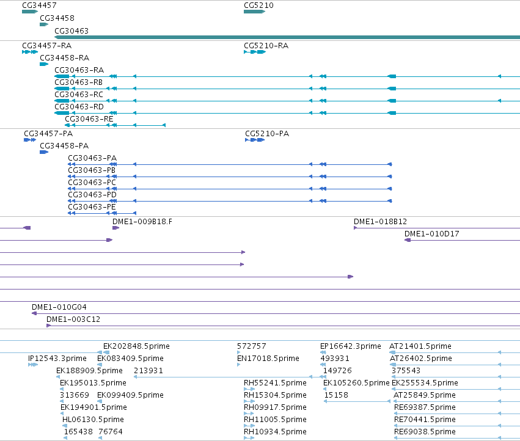
Task: Select EST RH15304.5prime
Action: coord(249,401)
